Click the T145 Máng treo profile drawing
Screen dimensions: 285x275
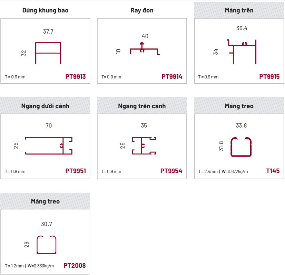point(241,146)
